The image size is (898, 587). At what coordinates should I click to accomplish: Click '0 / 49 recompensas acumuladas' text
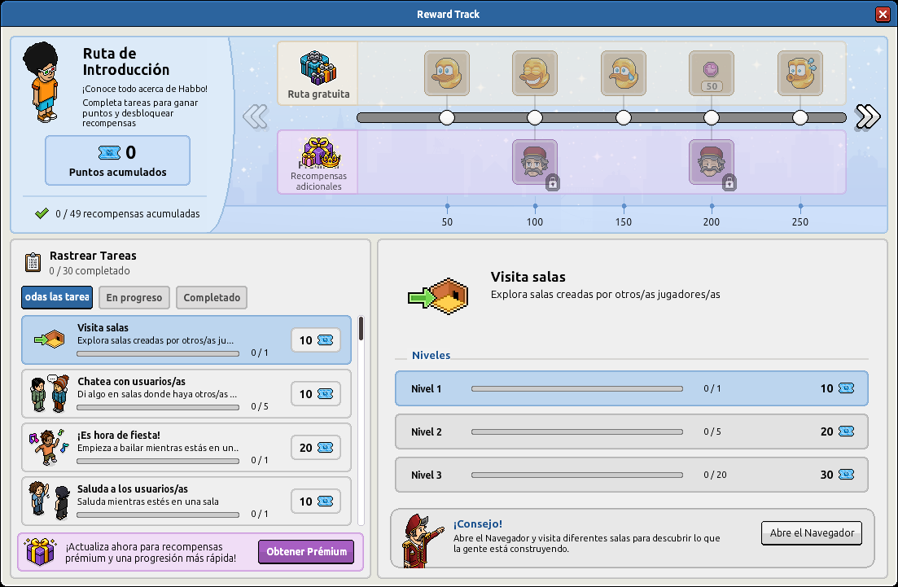(x=128, y=213)
